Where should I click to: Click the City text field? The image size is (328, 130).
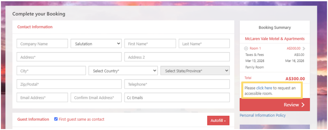tap(51, 70)
